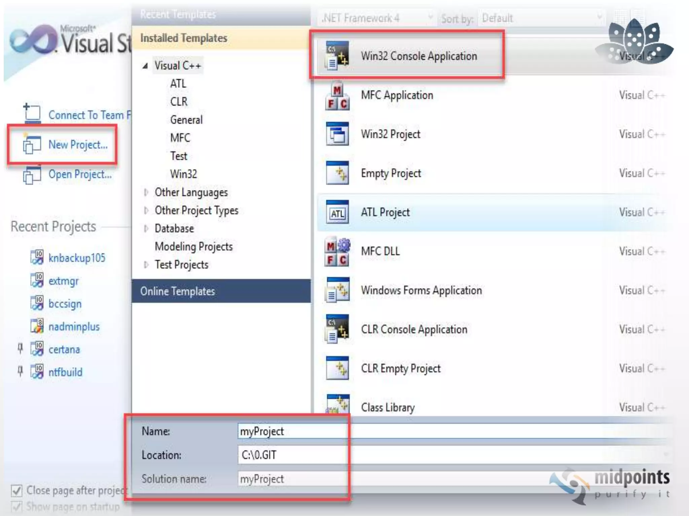
Task: Click the Open Project... link
Action: pos(80,174)
